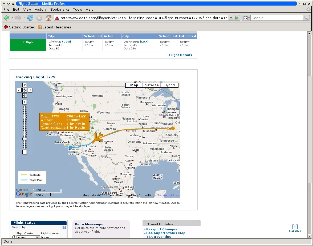
Task: Pan the map down
Action: coord(25,96)
